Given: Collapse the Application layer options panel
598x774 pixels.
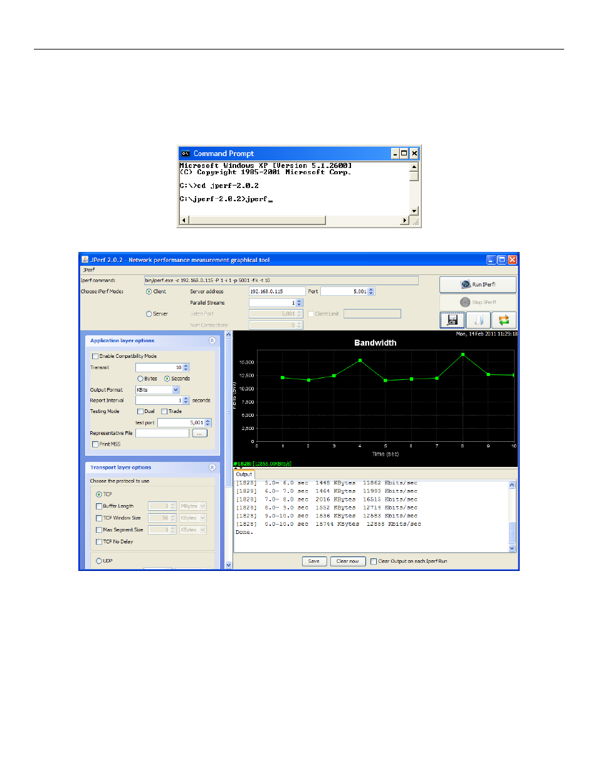Looking at the screenshot, I should click(x=212, y=341).
